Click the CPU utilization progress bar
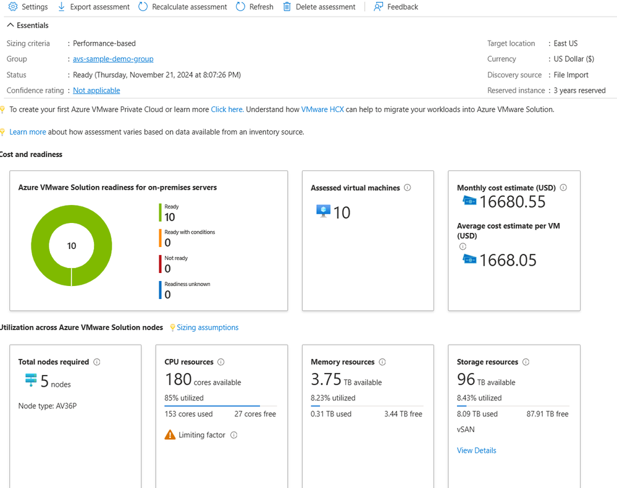This screenshot has width=617, height=488. [220, 406]
